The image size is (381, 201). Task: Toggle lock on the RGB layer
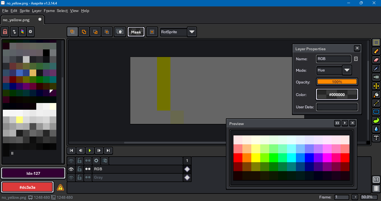pos(79,169)
